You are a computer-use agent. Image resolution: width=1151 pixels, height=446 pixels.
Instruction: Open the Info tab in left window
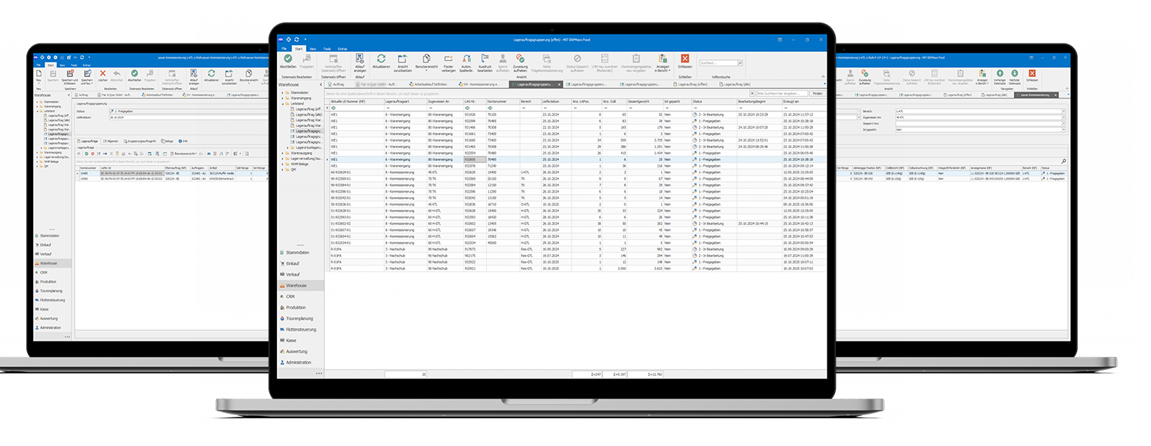pos(184,140)
